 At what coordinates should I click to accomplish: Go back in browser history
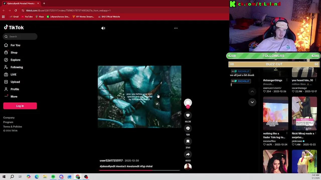pyautogui.click(x=4, y=10)
